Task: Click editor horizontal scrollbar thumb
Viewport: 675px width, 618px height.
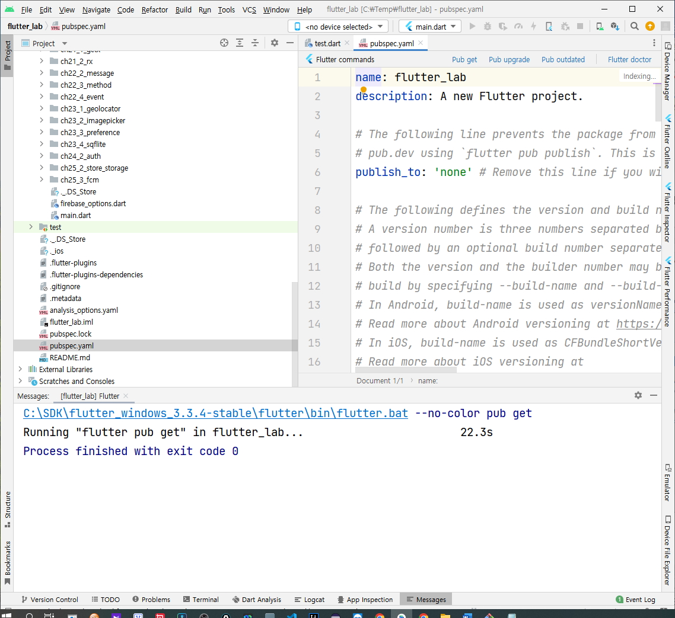Action: point(406,369)
